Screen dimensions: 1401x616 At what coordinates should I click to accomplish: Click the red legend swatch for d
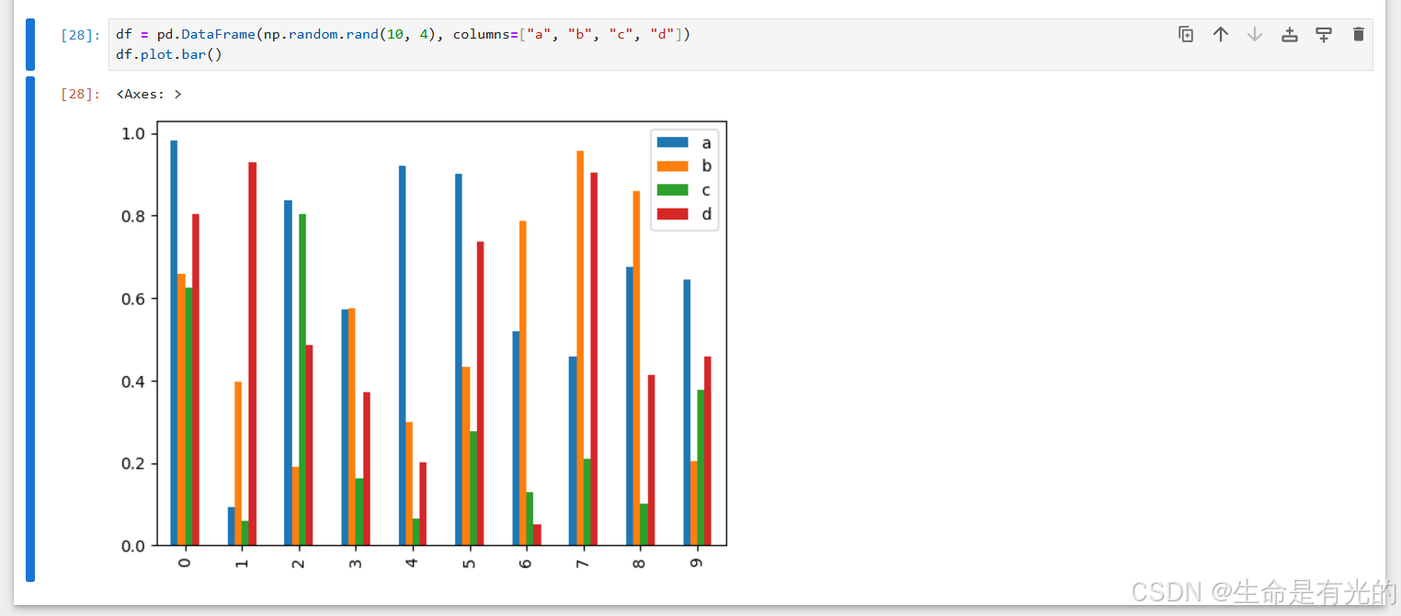click(x=672, y=214)
